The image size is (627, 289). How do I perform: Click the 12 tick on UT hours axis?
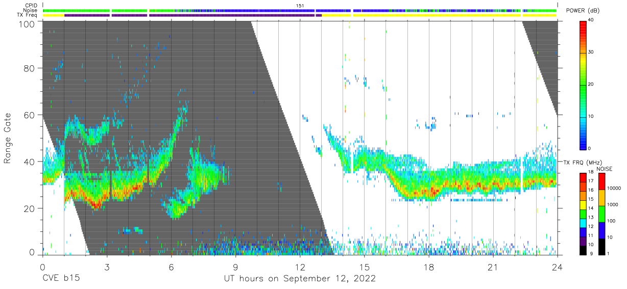pyautogui.click(x=300, y=267)
